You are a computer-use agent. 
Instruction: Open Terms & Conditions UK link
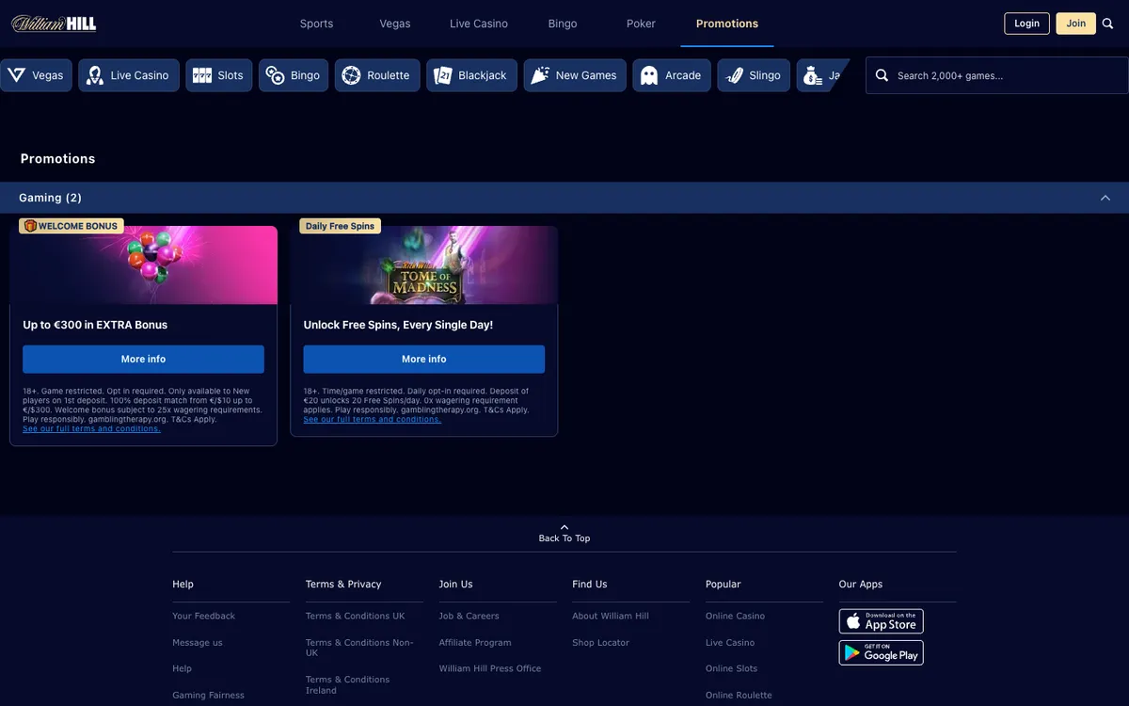click(355, 616)
